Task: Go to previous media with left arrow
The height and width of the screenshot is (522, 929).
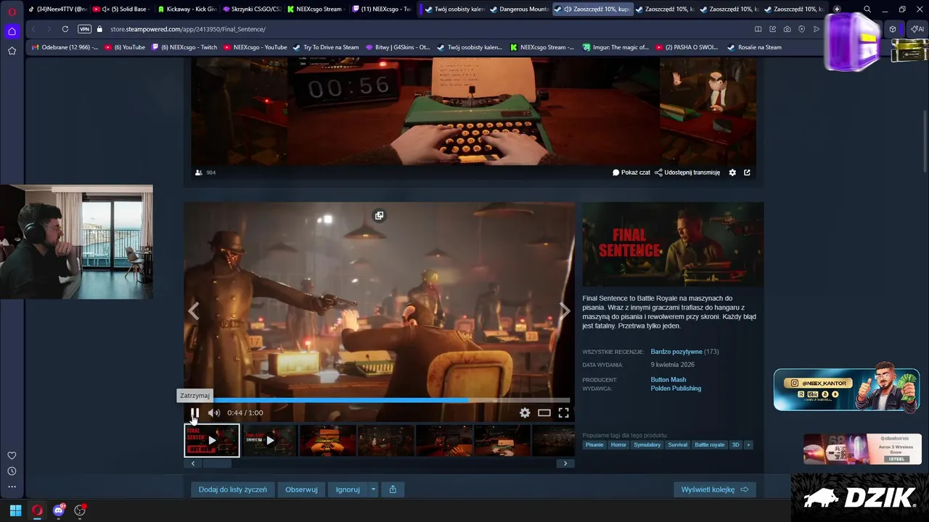Action: (194, 311)
